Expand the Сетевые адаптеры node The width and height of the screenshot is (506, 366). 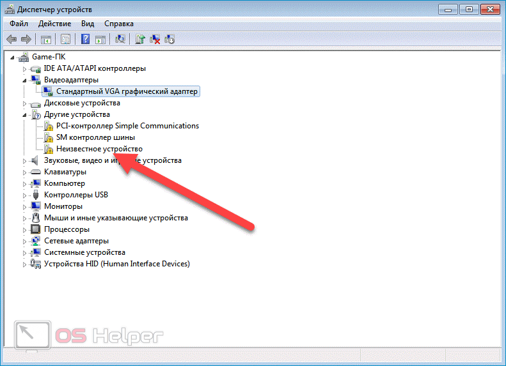[x=24, y=241]
